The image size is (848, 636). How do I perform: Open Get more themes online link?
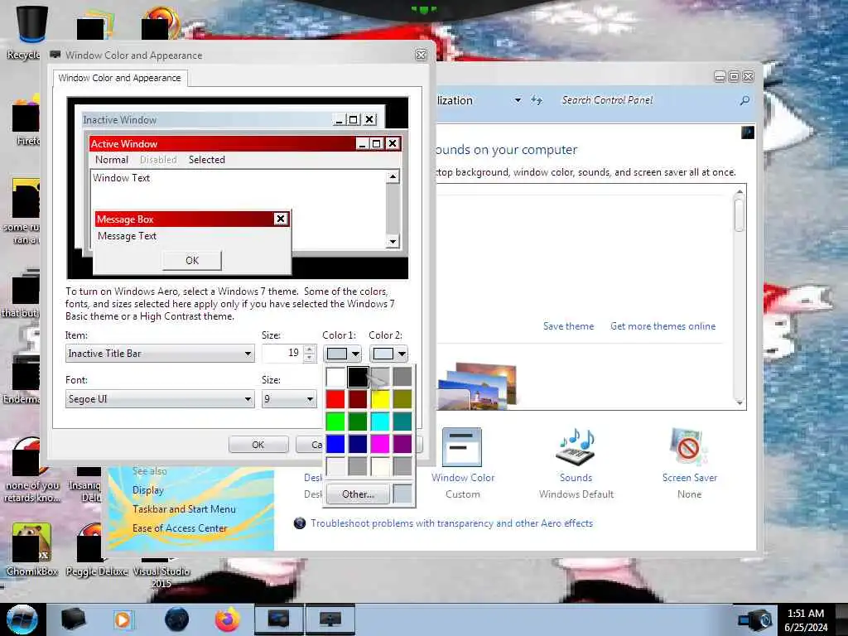(662, 326)
